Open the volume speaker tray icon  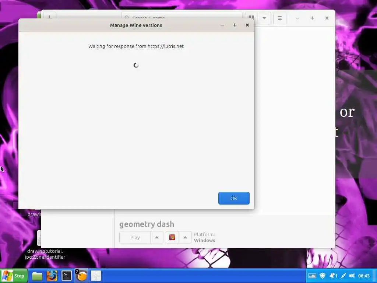pyautogui.click(x=352, y=276)
